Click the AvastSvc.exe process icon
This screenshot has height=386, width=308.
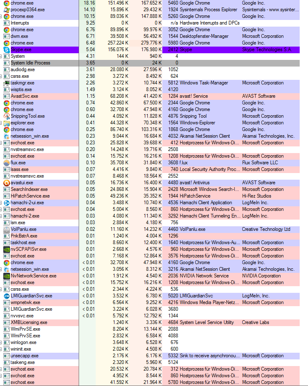point(7,96)
